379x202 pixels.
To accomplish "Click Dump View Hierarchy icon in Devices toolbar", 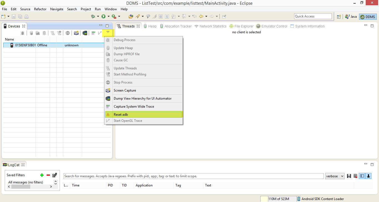I will (x=85, y=33).
